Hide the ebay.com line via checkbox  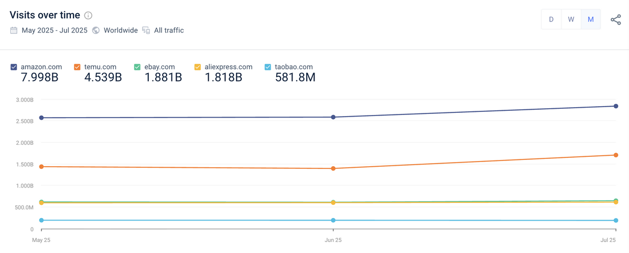point(137,67)
